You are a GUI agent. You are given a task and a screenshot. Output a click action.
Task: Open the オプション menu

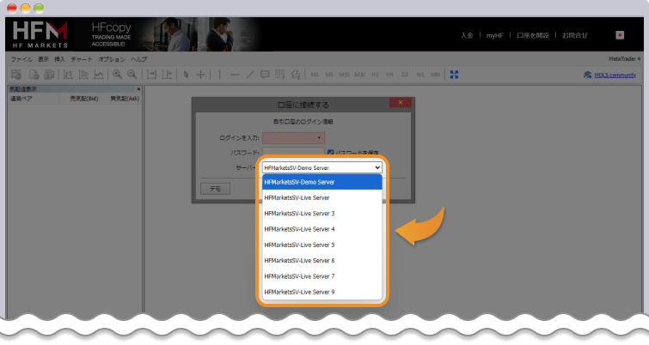coord(112,59)
